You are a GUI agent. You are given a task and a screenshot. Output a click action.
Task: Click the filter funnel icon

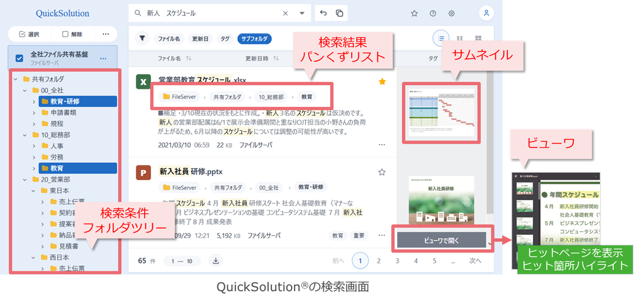pos(142,38)
